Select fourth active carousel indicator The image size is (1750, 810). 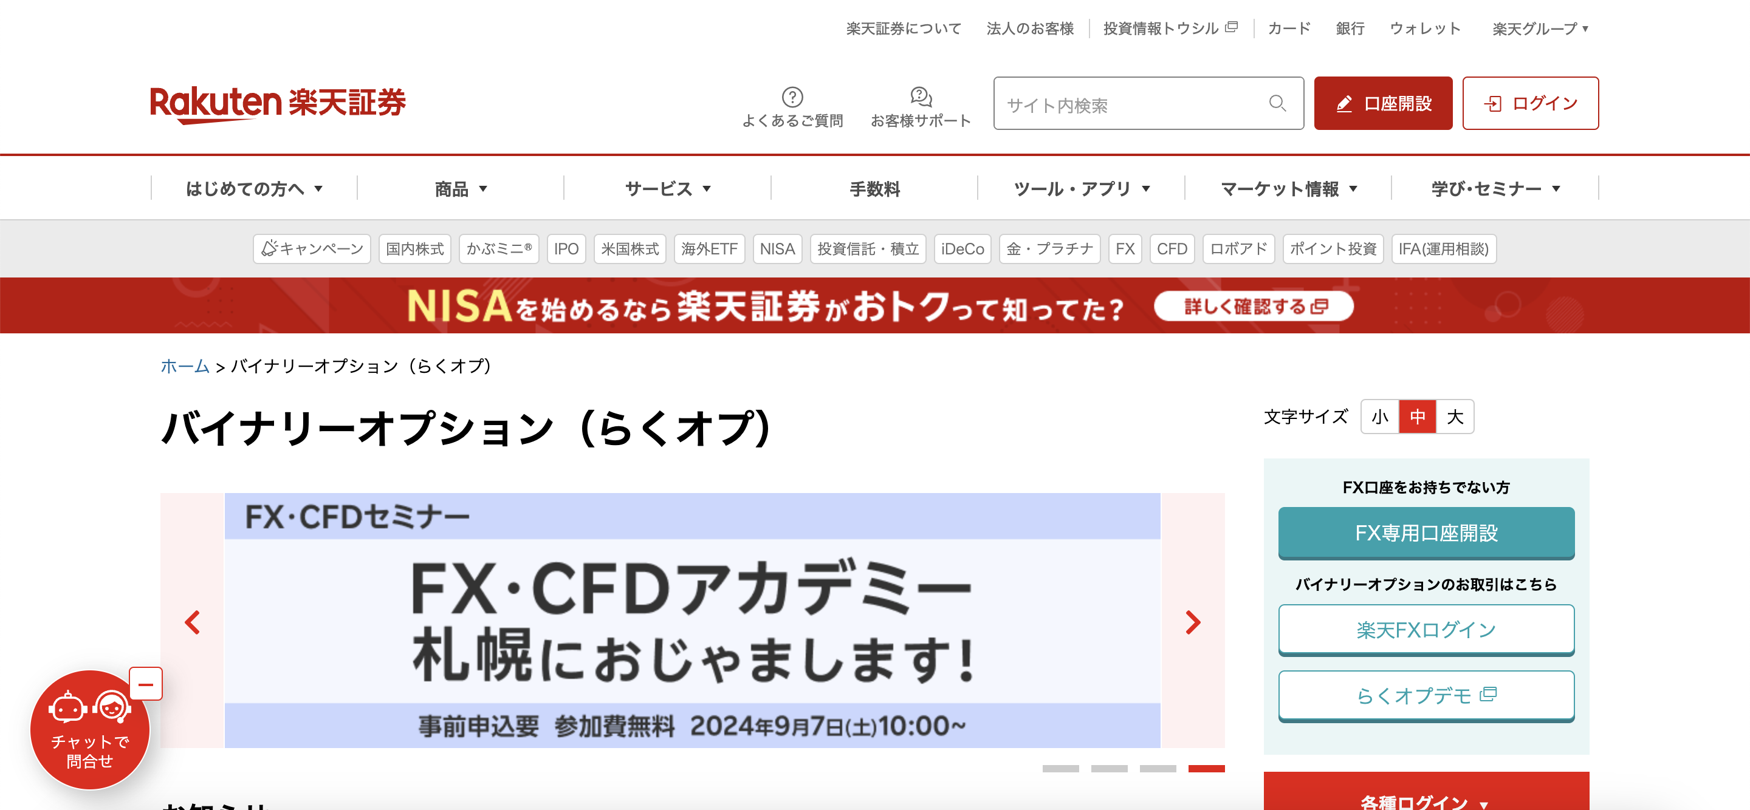pos(1206,769)
